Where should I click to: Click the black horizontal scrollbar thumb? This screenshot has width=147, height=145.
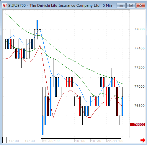[x=81, y=139]
